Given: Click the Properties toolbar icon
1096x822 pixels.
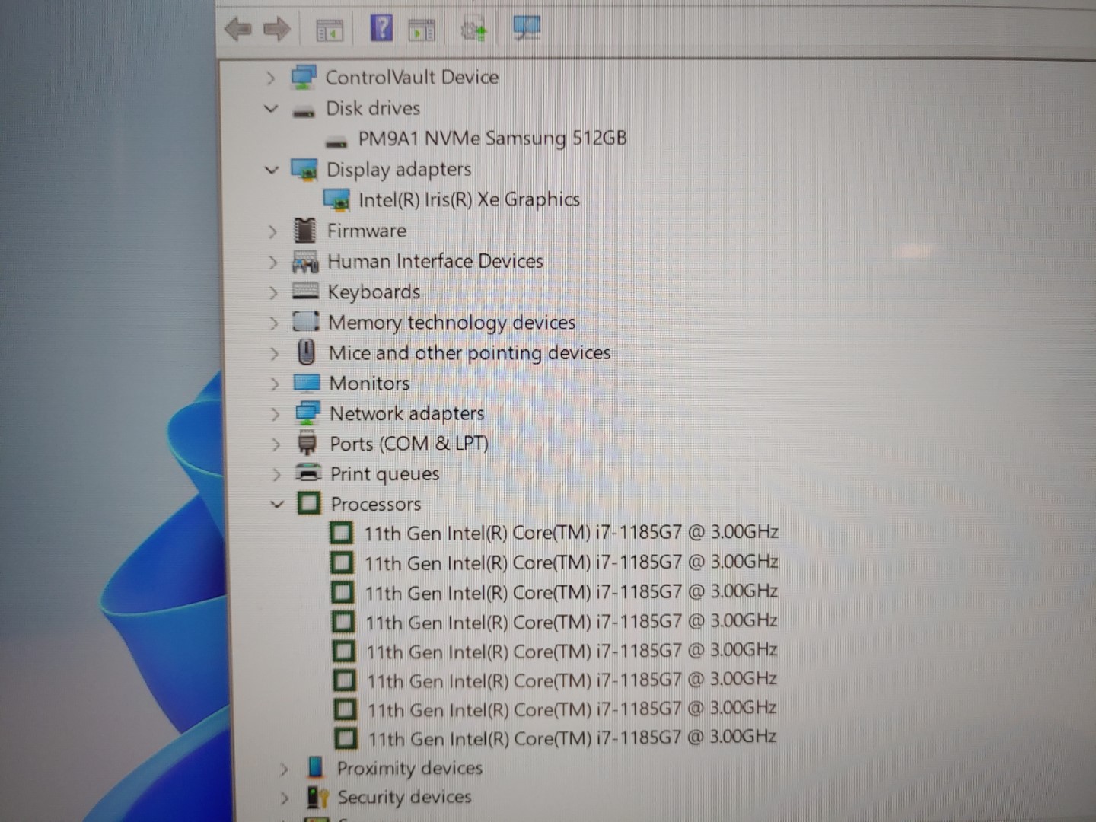Looking at the screenshot, I should tap(422, 27).
